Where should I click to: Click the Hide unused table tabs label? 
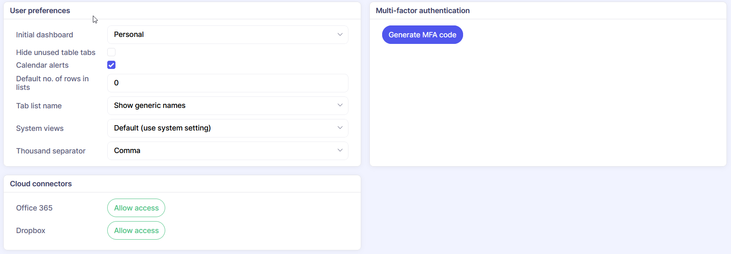click(55, 53)
